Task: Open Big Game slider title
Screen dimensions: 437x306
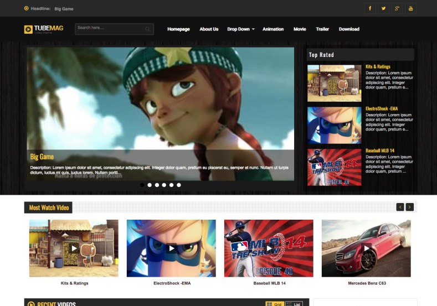Action: click(42, 157)
